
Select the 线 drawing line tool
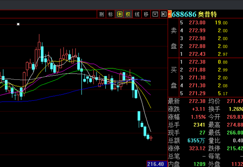tap(137, 14)
